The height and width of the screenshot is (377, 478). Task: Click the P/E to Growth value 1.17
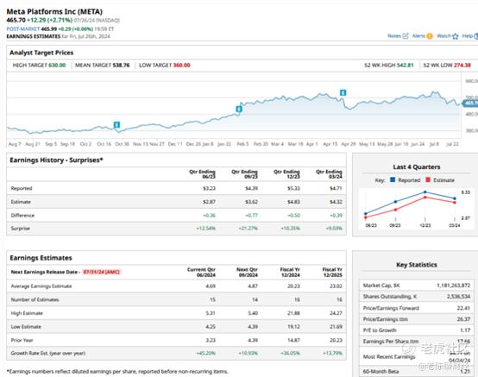point(465,330)
